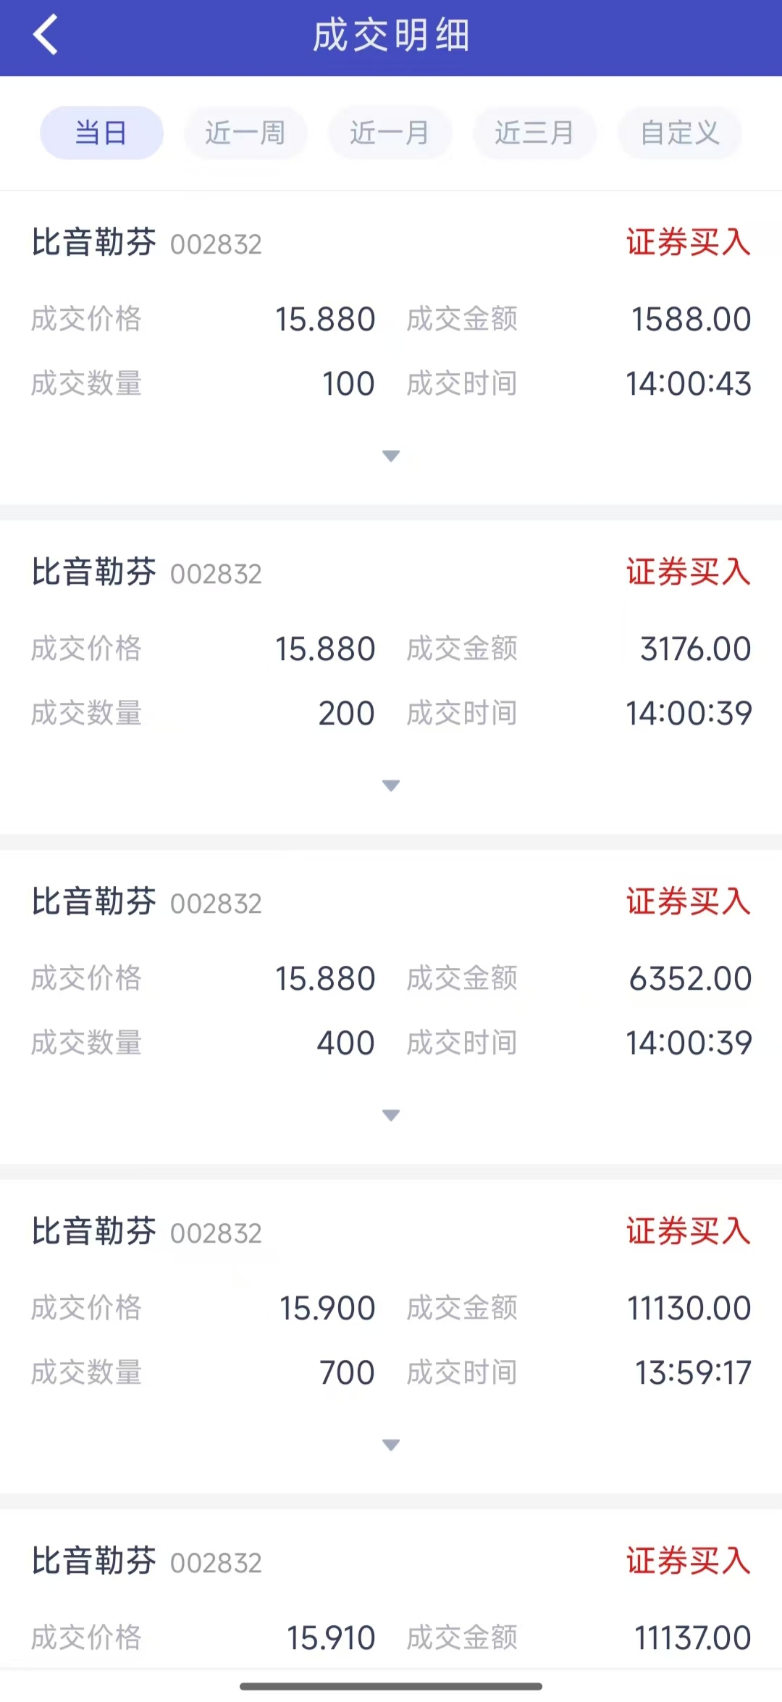Select the 当日 filter tab
This screenshot has width=782, height=1702.
pos(101,133)
